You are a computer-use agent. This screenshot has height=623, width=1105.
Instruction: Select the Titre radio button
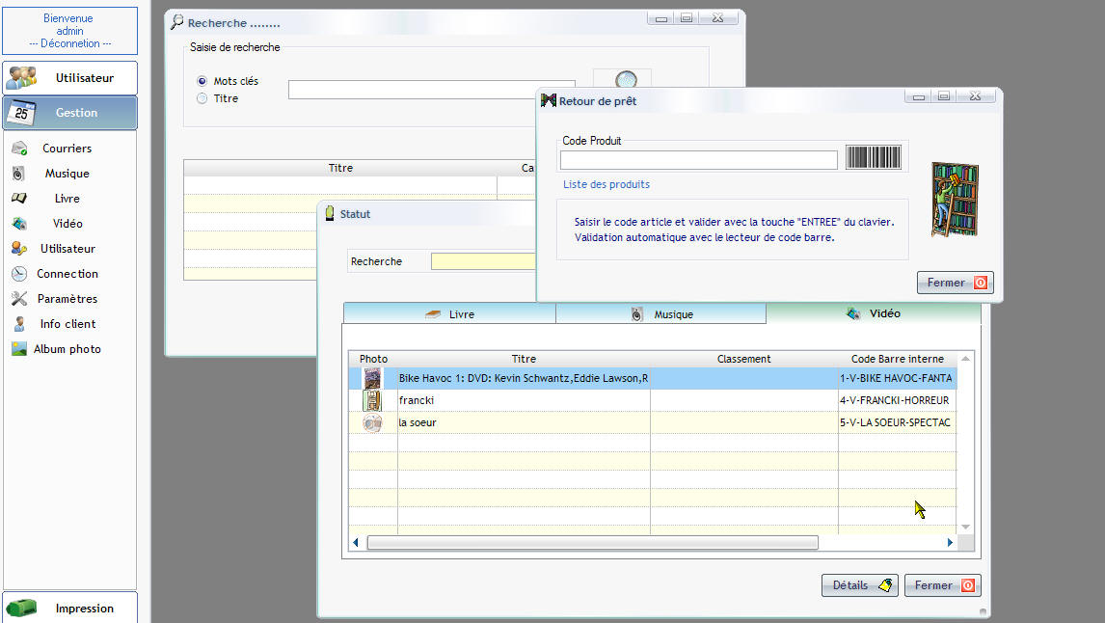point(202,98)
